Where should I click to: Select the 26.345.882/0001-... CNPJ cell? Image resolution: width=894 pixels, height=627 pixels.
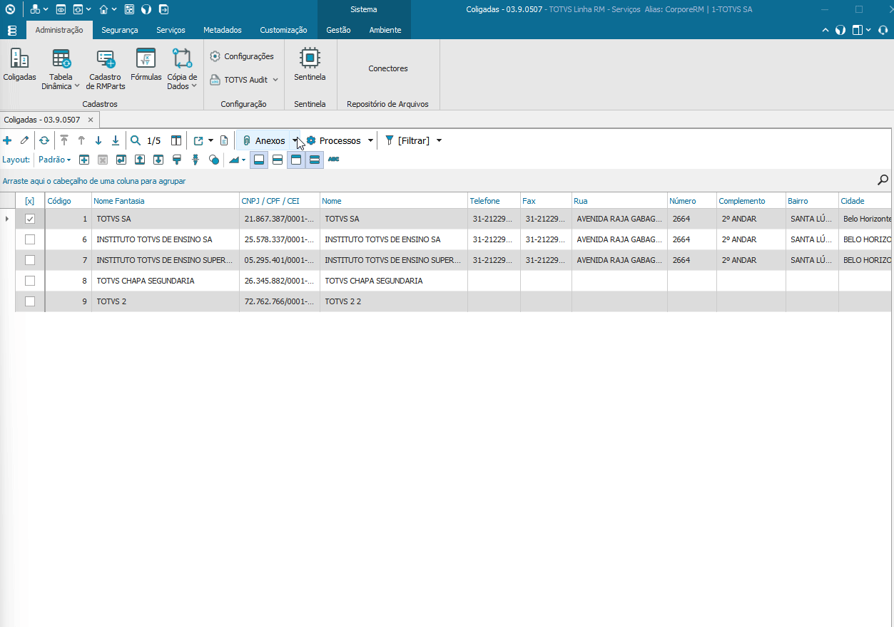tap(279, 281)
